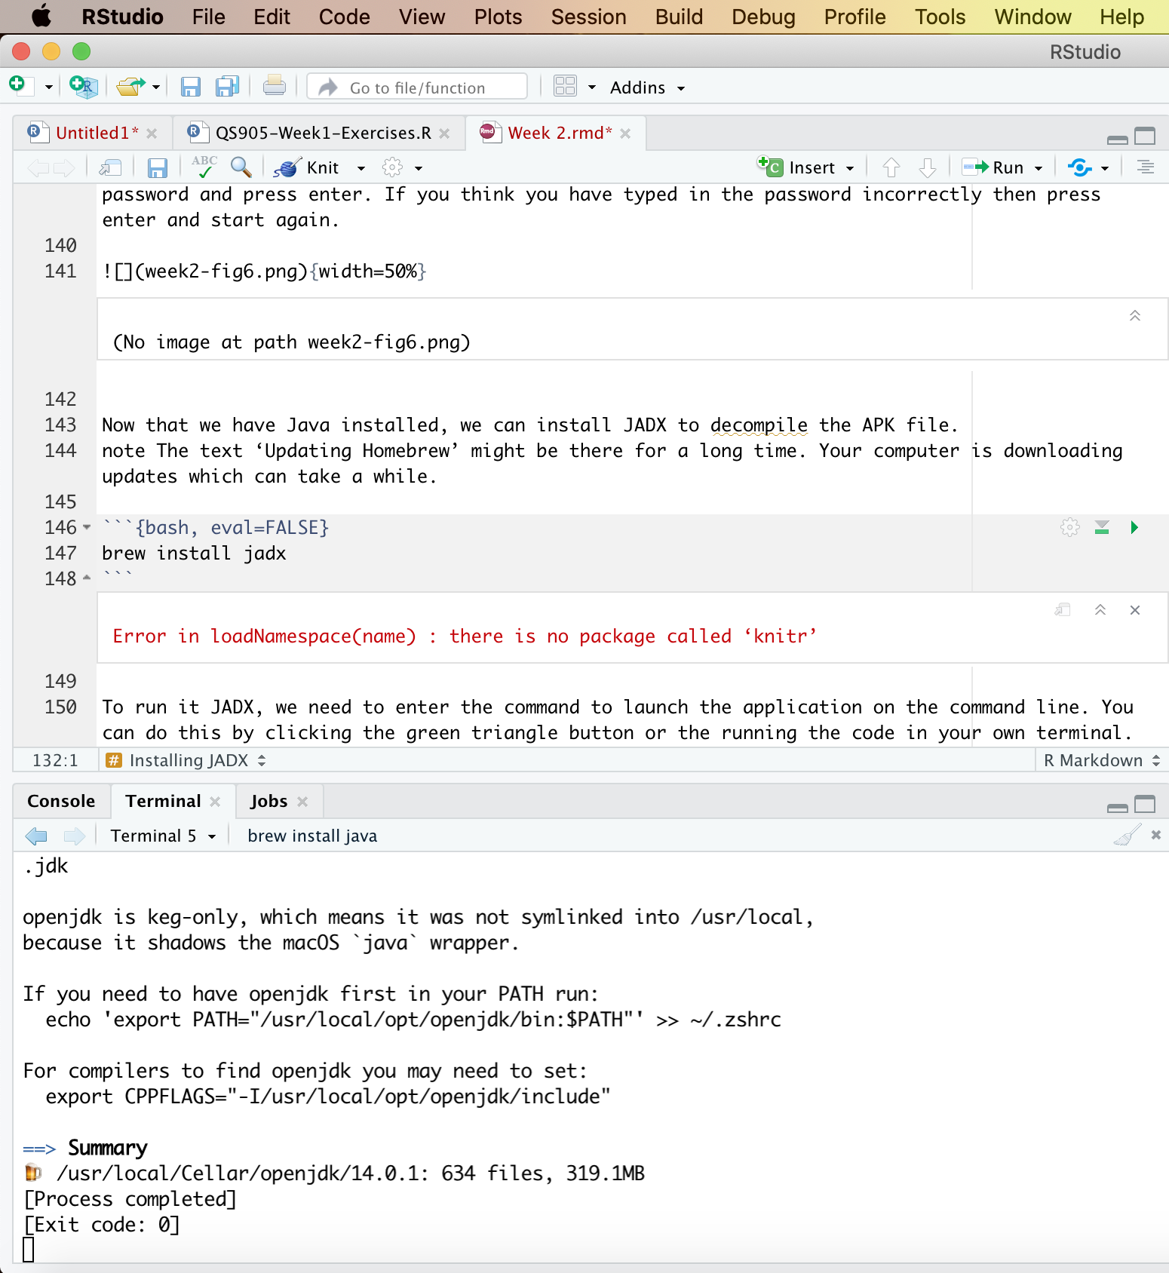Expand the Knit options dropdown arrow
The image size is (1169, 1273).
(361, 168)
